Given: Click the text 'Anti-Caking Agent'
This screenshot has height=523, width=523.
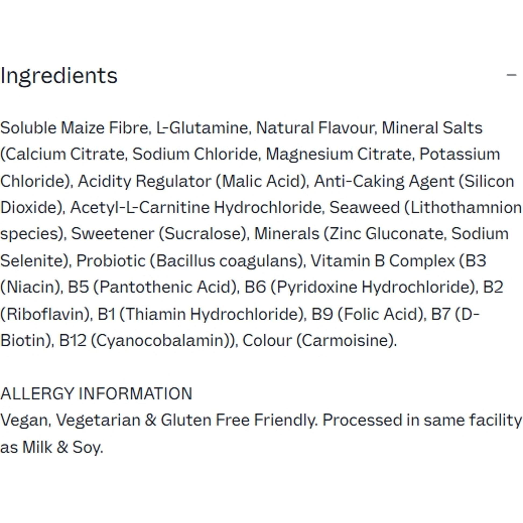Looking at the screenshot, I should click(384, 181).
